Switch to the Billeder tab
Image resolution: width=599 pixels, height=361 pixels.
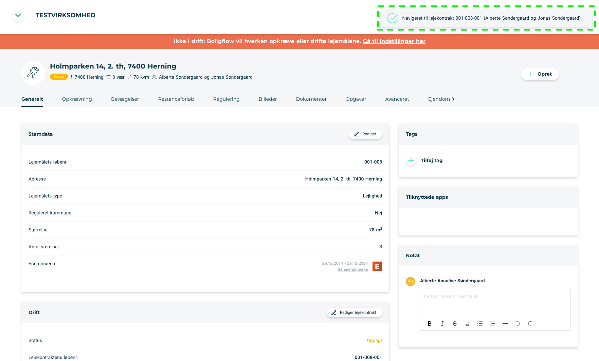click(268, 99)
